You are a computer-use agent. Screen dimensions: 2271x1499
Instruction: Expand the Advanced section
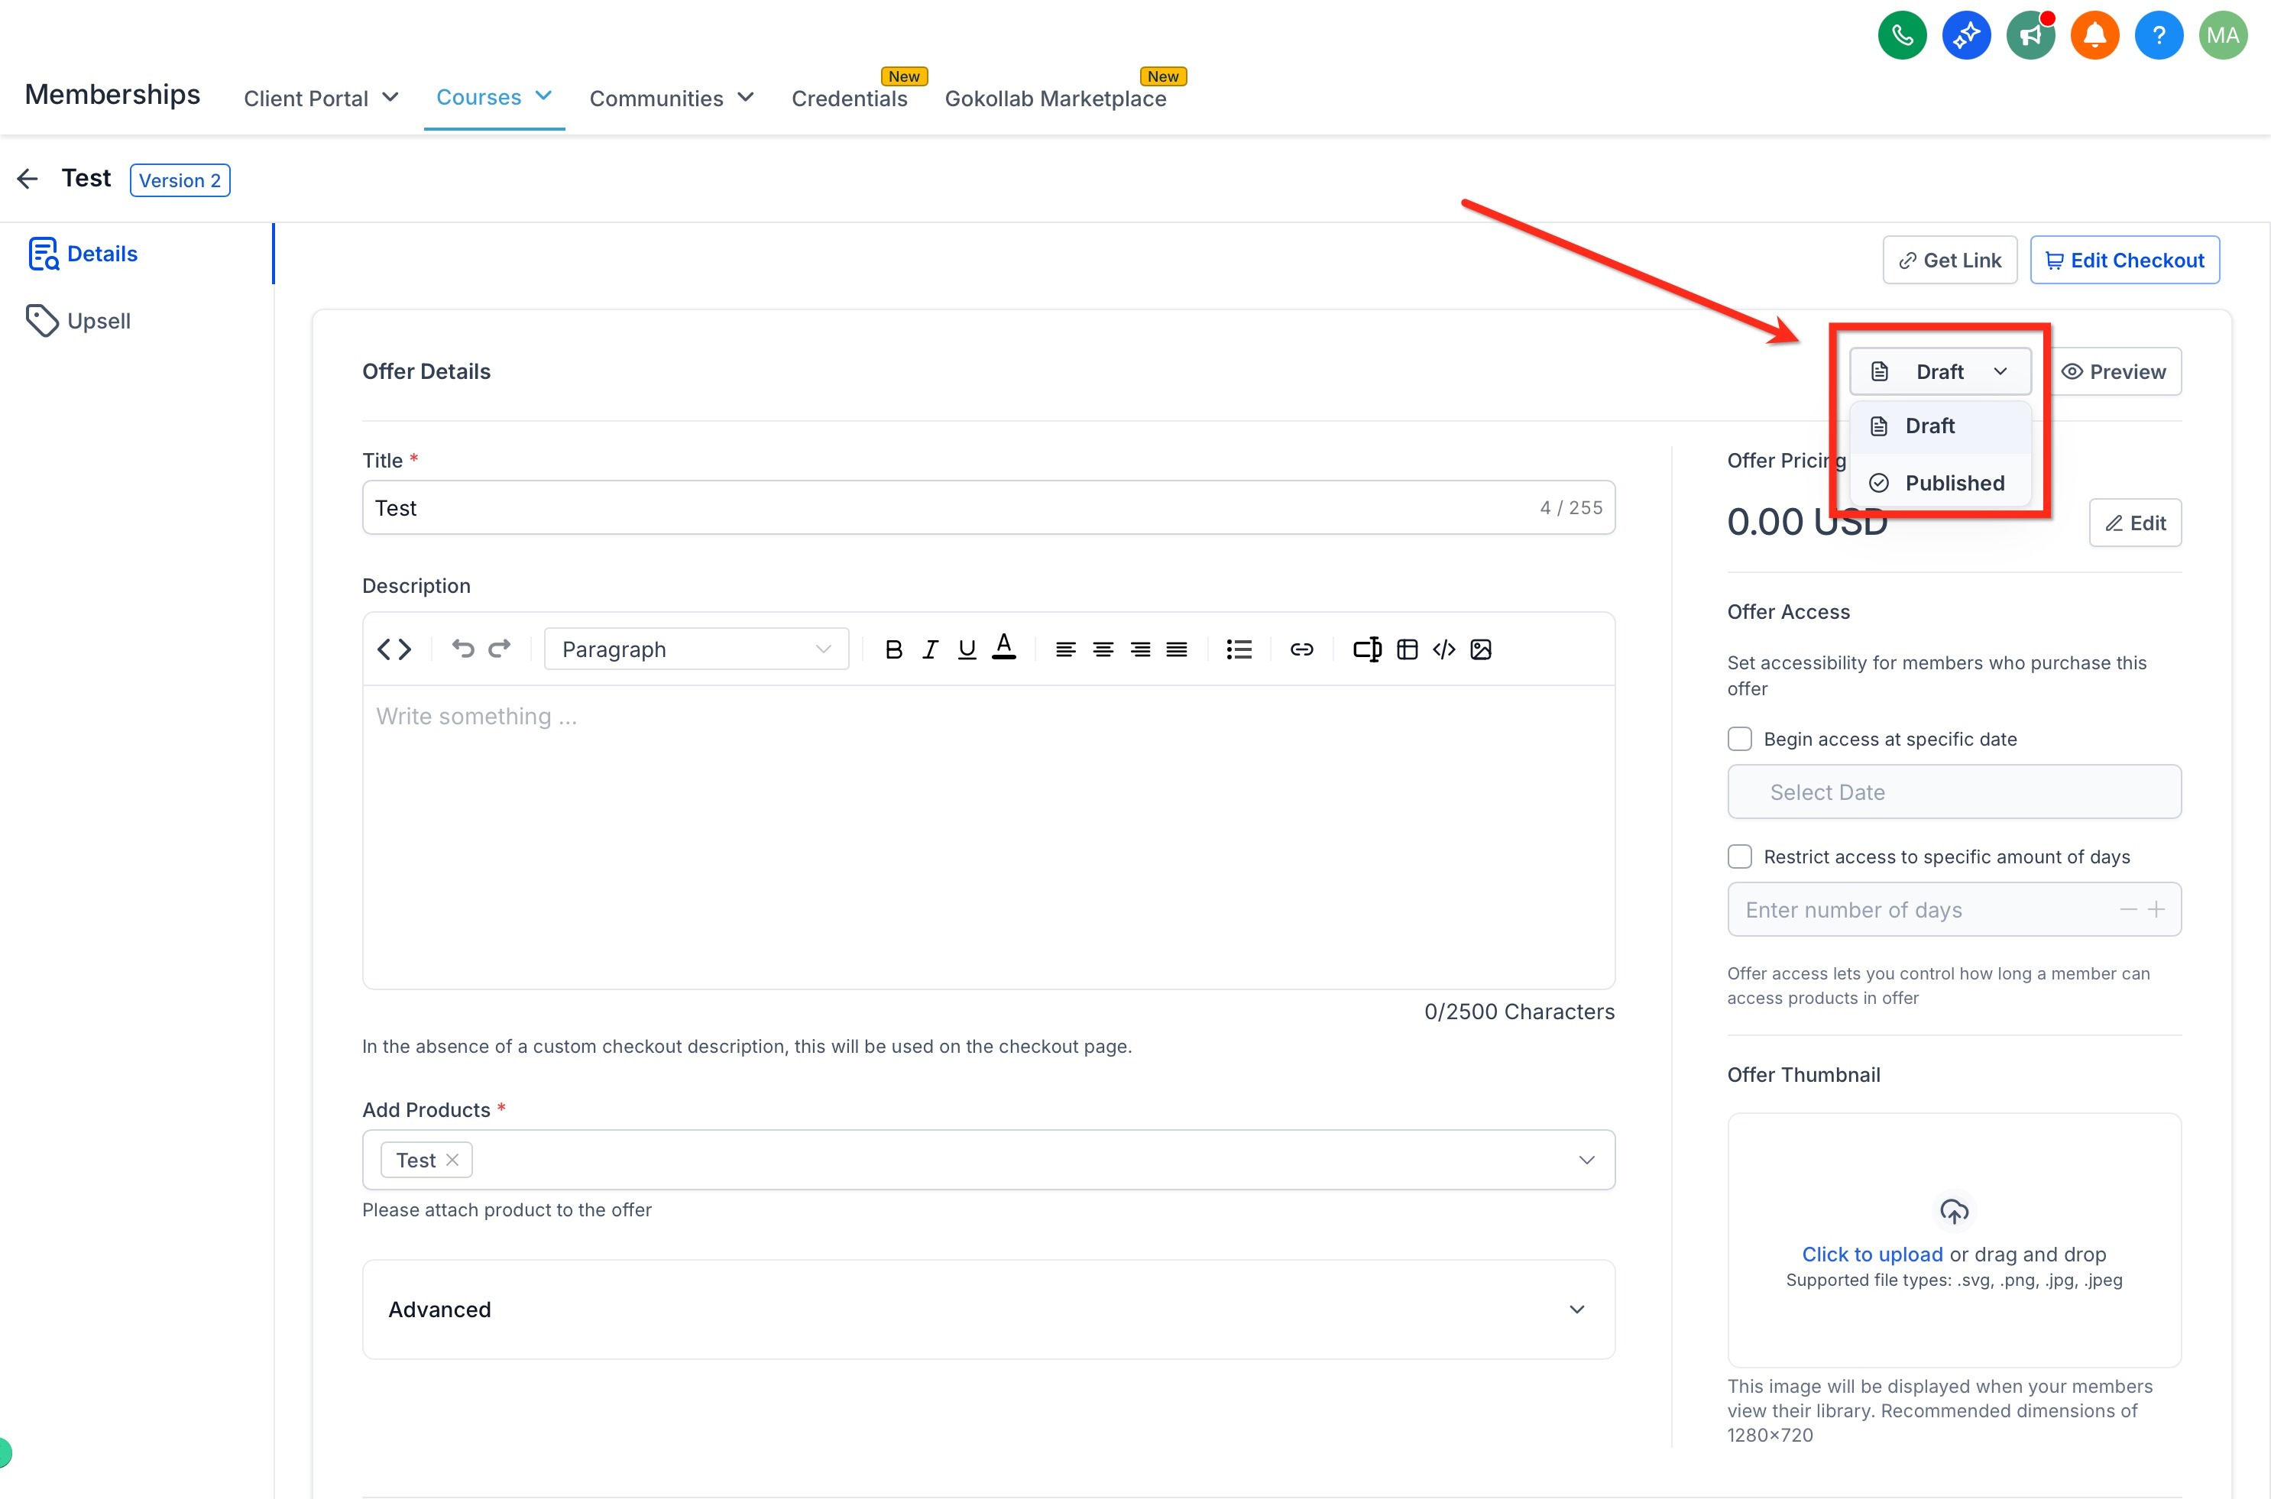(988, 1310)
